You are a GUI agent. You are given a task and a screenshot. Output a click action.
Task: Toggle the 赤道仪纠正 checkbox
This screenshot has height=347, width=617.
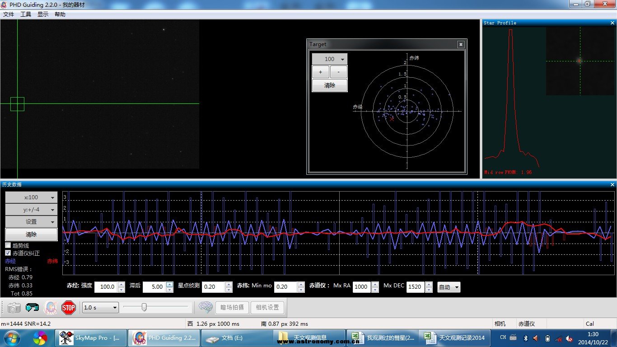[x=8, y=253]
